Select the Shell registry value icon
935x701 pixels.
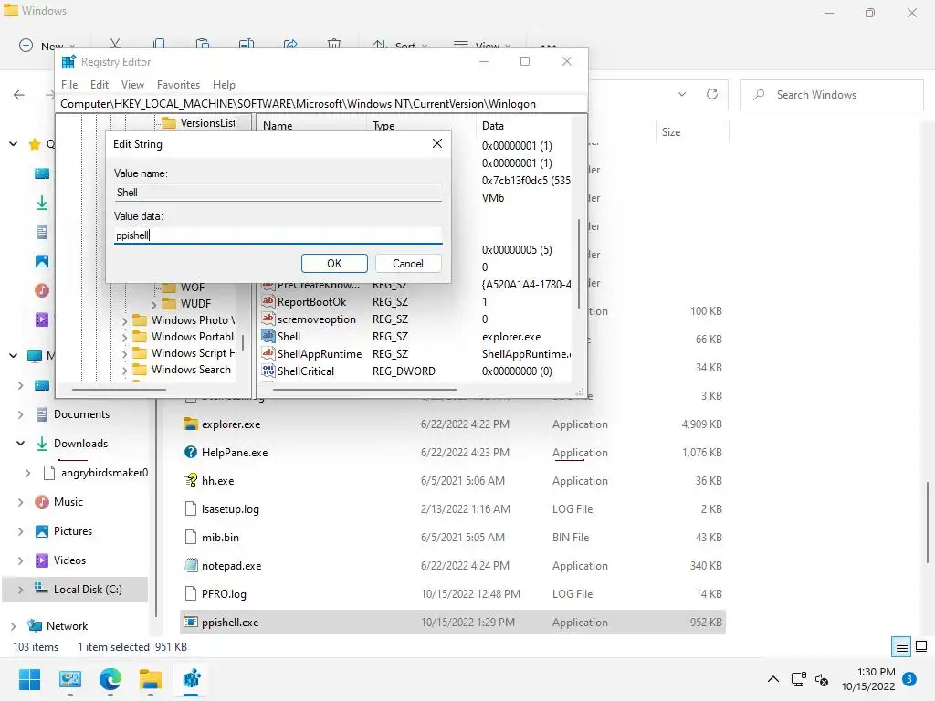[268, 336]
